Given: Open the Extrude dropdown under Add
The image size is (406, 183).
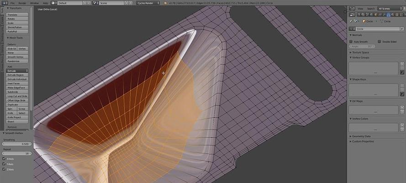Looking at the screenshot, I should click(17, 71).
